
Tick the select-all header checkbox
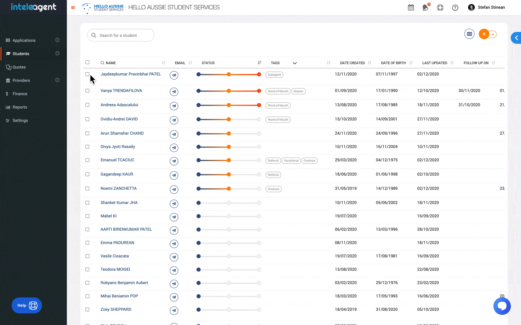[87, 62]
